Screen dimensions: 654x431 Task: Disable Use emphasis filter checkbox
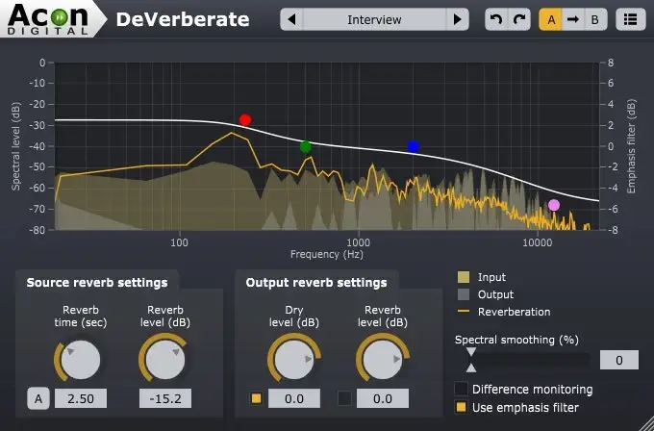461,407
